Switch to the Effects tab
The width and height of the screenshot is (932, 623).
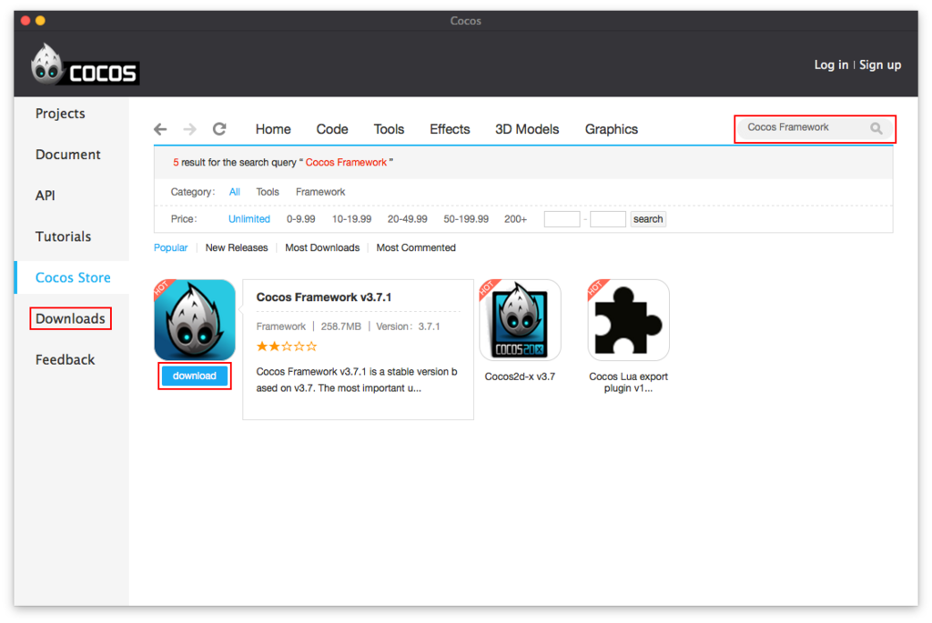pos(450,129)
